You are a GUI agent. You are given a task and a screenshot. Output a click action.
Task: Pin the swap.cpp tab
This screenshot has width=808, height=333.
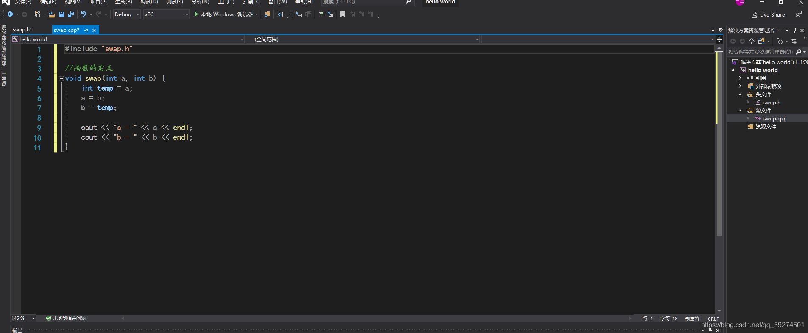tap(86, 30)
